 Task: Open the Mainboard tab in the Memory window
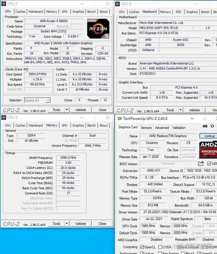point(36,125)
